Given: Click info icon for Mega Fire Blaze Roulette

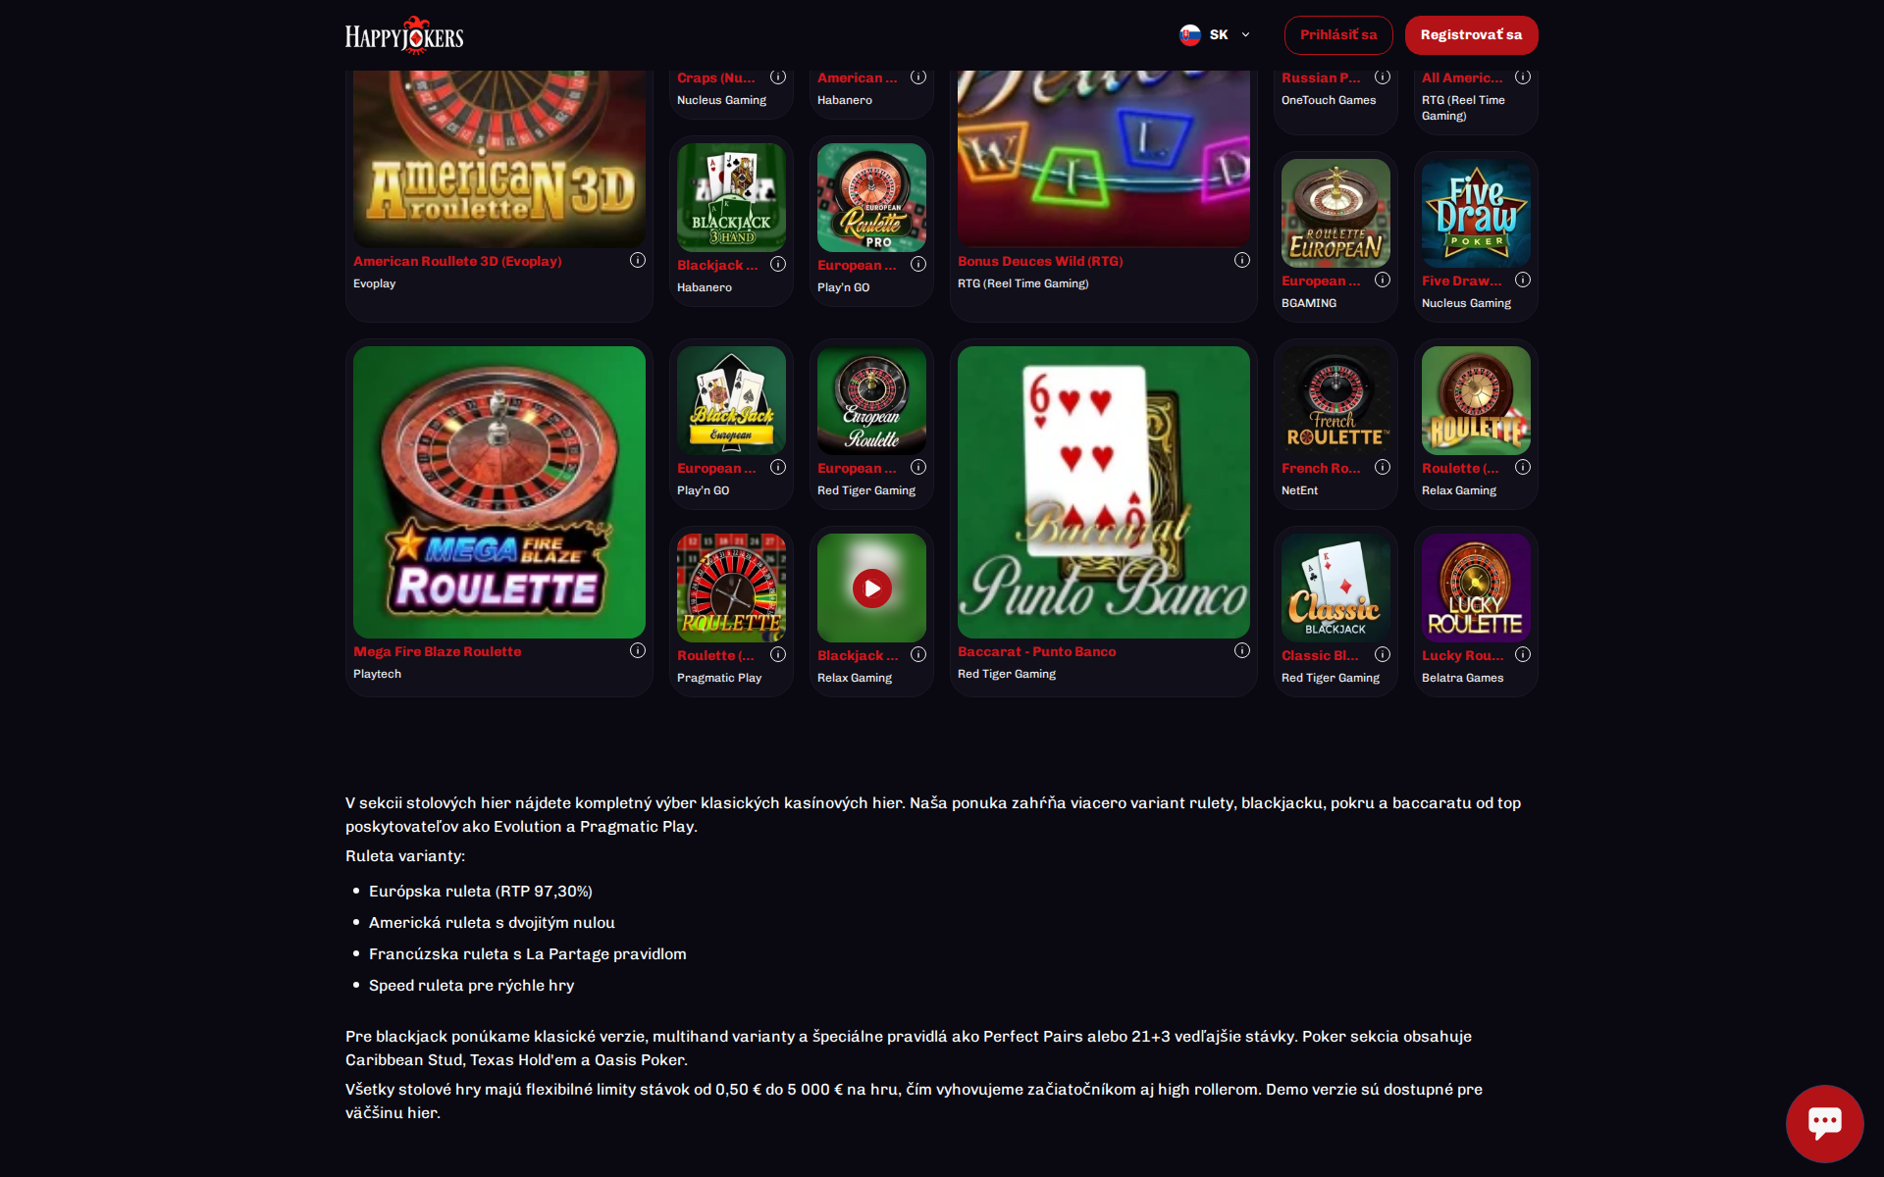Looking at the screenshot, I should coord(638,650).
